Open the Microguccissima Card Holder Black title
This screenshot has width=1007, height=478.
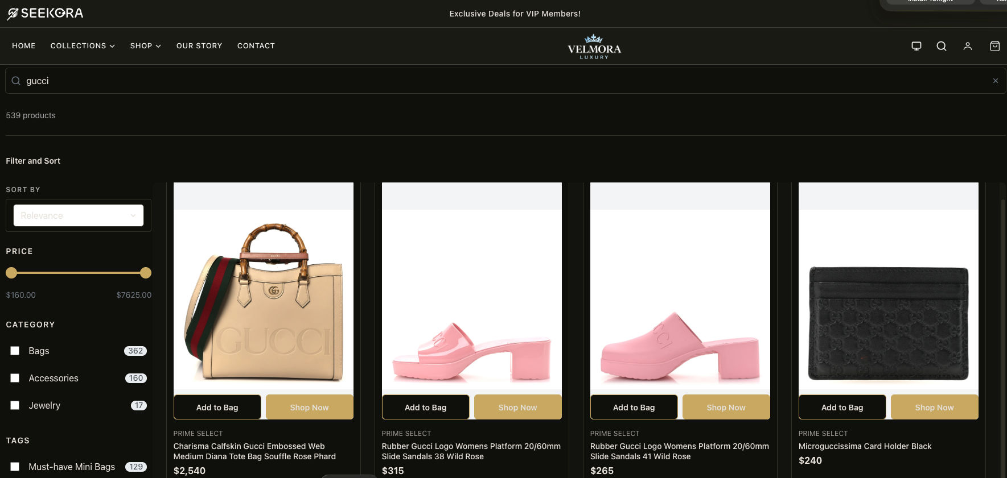pyautogui.click(x=865, y=446)
